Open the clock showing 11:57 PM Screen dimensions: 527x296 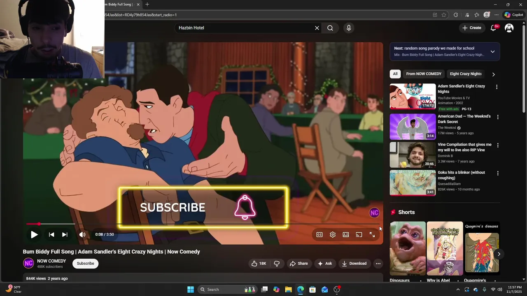(x=515, y=289)
